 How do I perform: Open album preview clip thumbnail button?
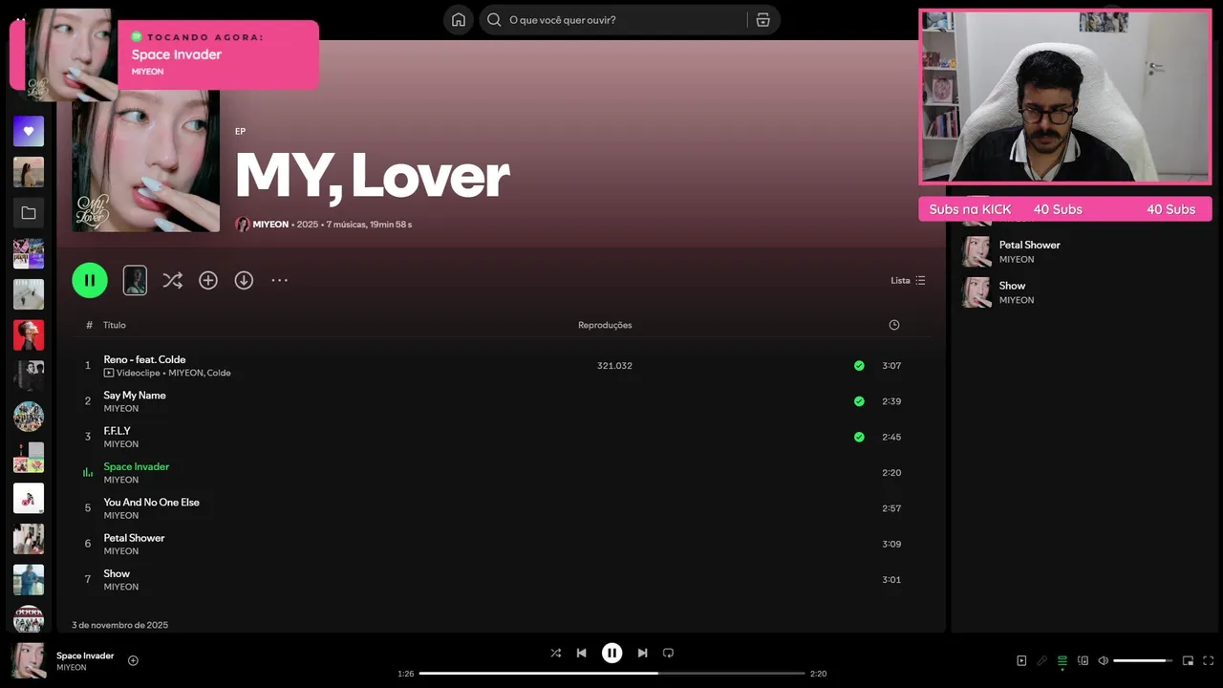(x=135, y=280)
